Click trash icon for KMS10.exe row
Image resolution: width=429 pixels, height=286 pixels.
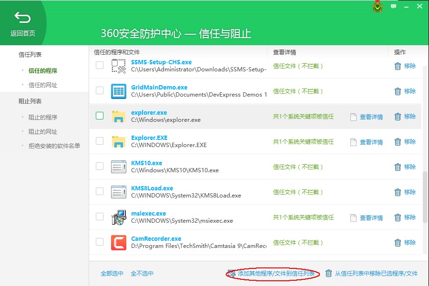[x=398, y=167]
